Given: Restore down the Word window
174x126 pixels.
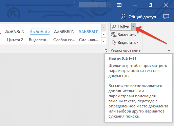Looking at the screenshot, I should point(151,5).
